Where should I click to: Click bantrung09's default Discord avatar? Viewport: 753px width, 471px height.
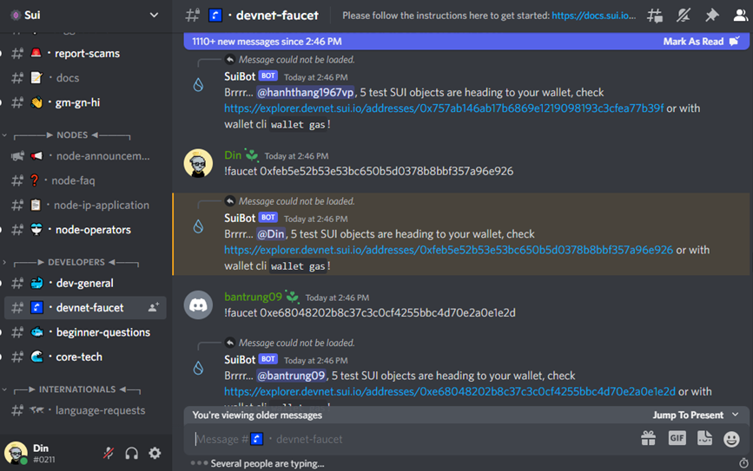(x=198, y=304)
